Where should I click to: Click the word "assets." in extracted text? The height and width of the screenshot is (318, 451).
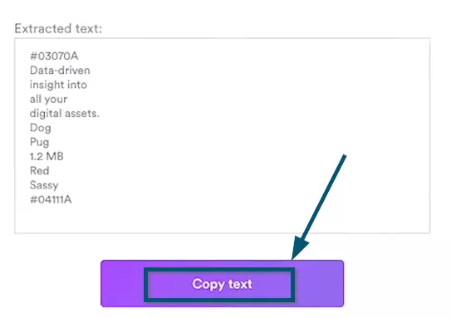82,114
